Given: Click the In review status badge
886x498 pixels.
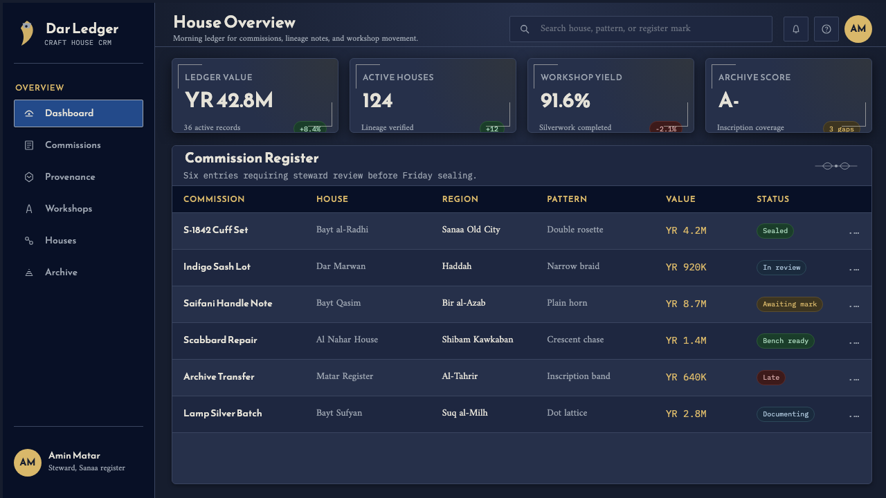Looking at the screenshot, I should [781, 268].
